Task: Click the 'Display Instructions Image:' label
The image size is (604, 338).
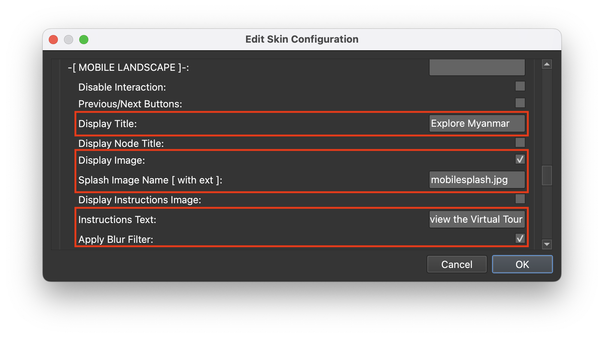Action: 140,200
